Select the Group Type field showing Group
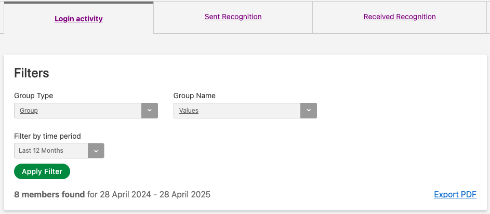 [86, 111]
